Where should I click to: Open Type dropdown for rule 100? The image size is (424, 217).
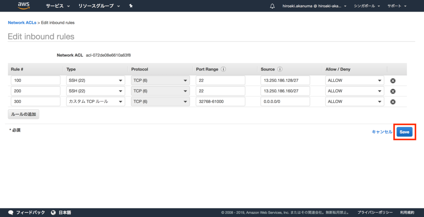click(x=96, y=80)
